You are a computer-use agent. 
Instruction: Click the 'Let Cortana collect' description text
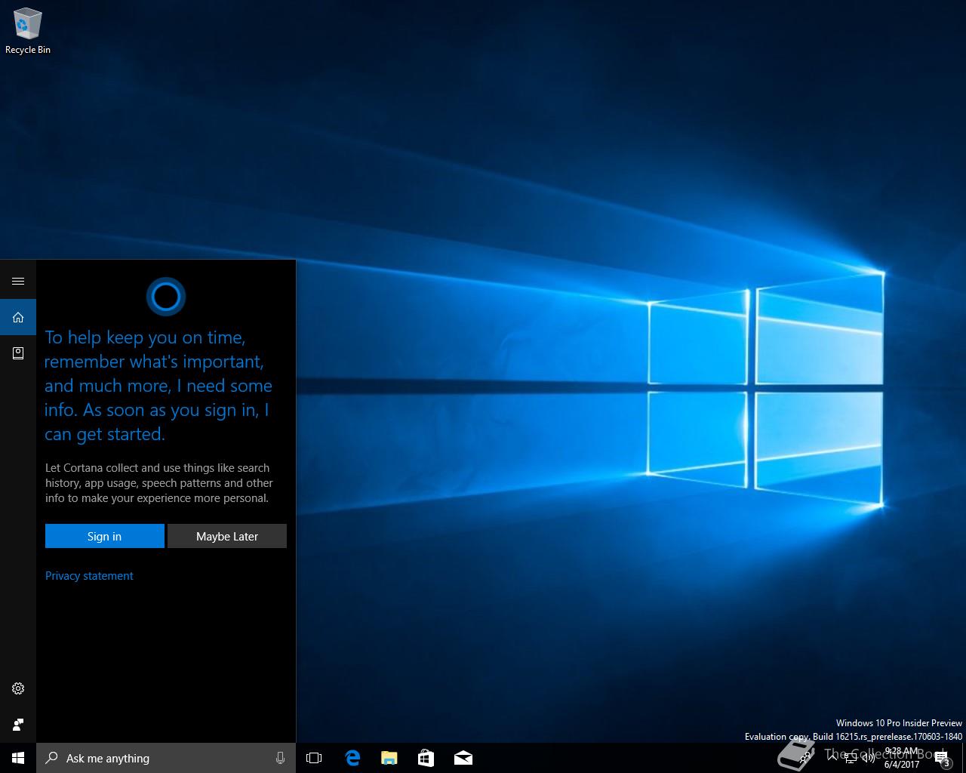[x=158, y=483]
